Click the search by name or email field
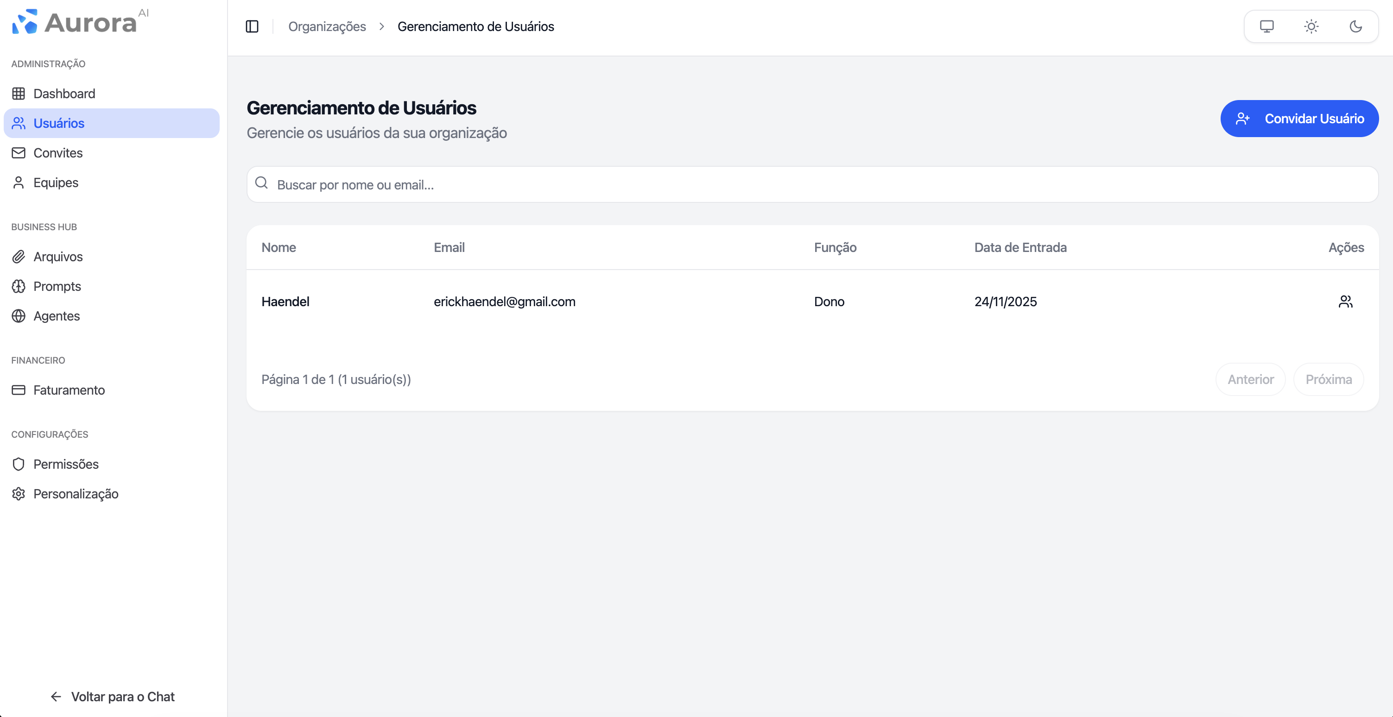The image size is (1393, 717). point(649,184)
